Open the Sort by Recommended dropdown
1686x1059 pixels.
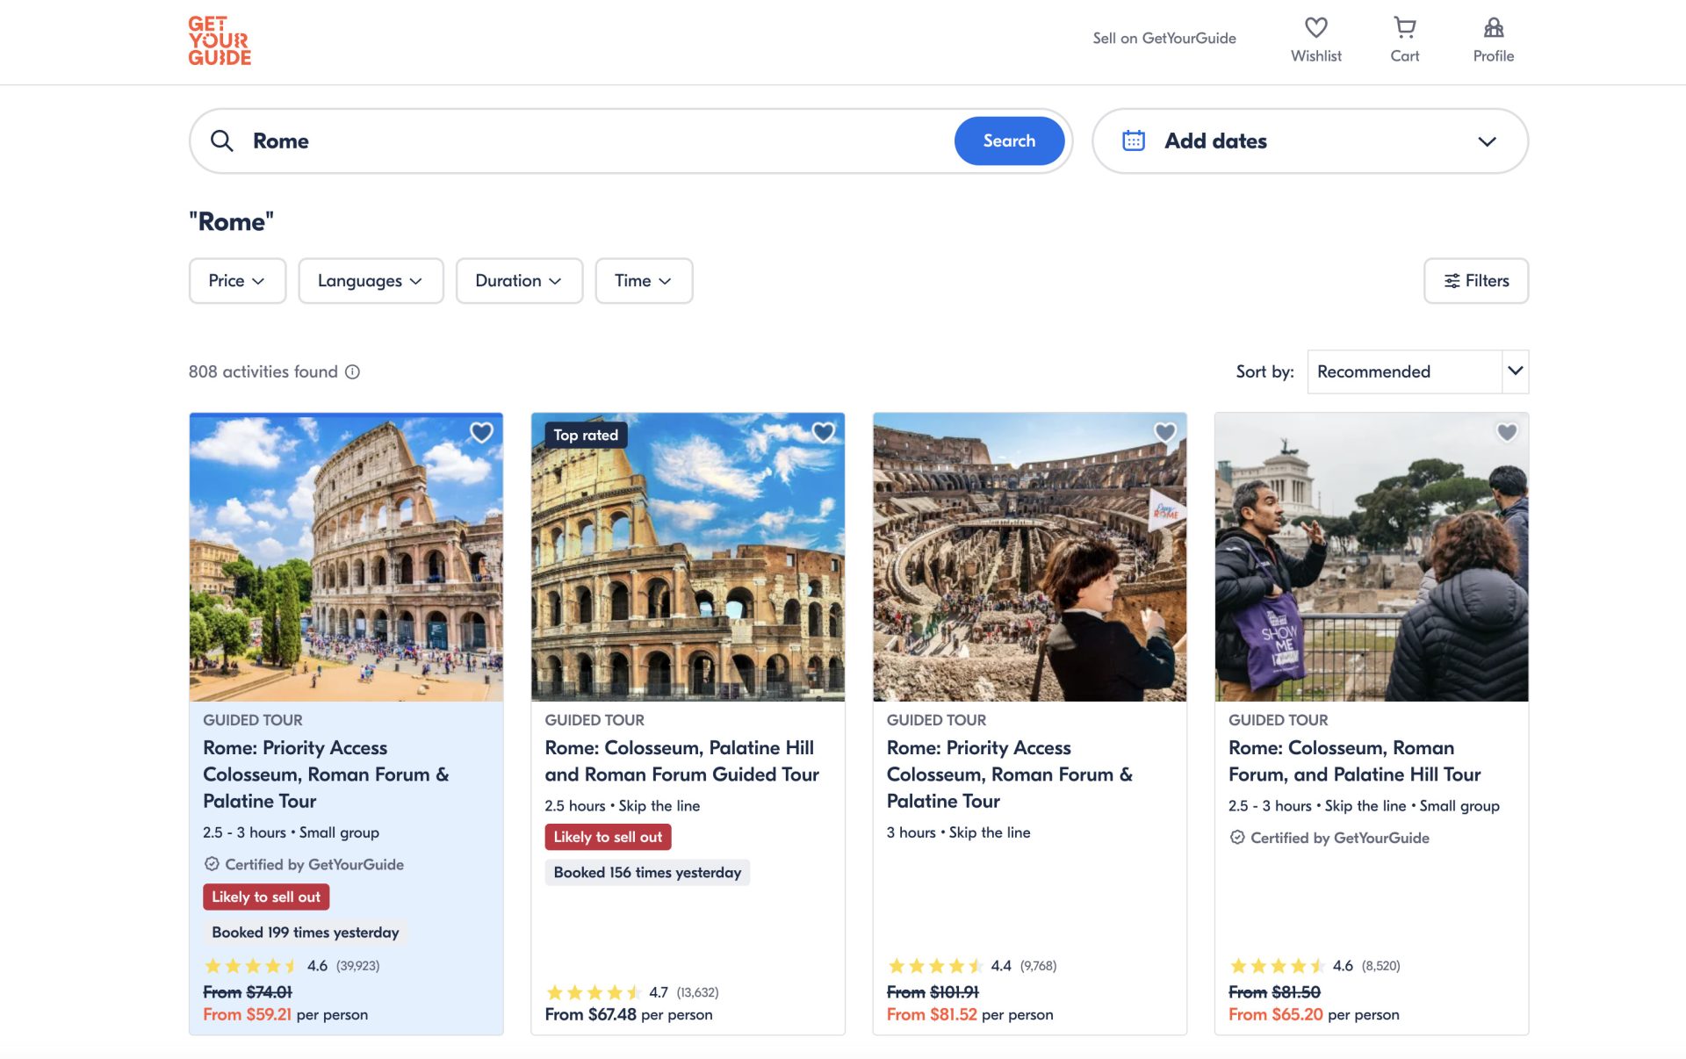(x=1417, y=371)
